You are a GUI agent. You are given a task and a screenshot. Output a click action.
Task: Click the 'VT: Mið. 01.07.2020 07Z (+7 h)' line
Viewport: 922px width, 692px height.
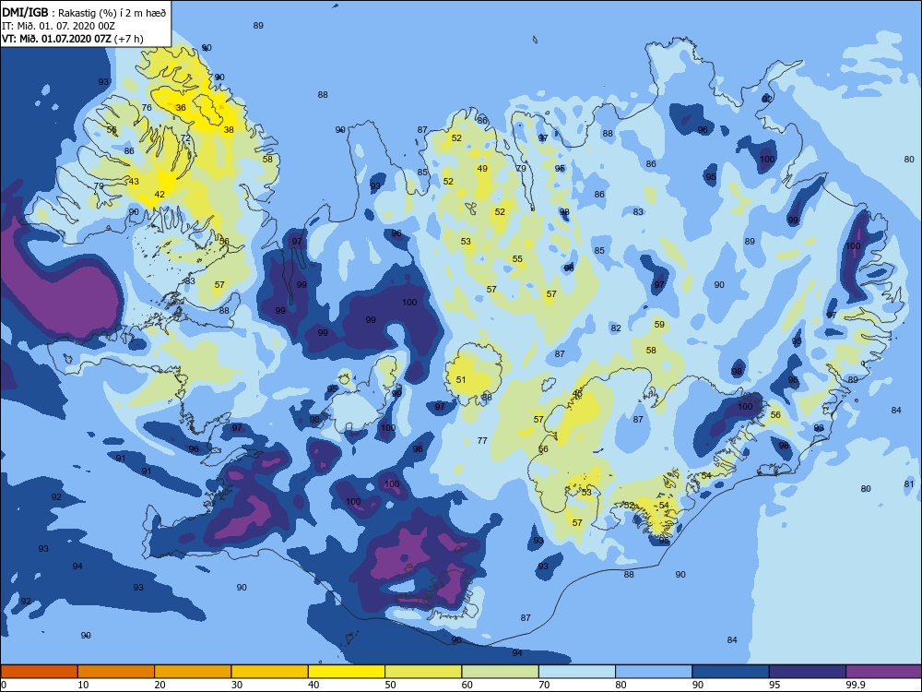[x=72, y=39]
